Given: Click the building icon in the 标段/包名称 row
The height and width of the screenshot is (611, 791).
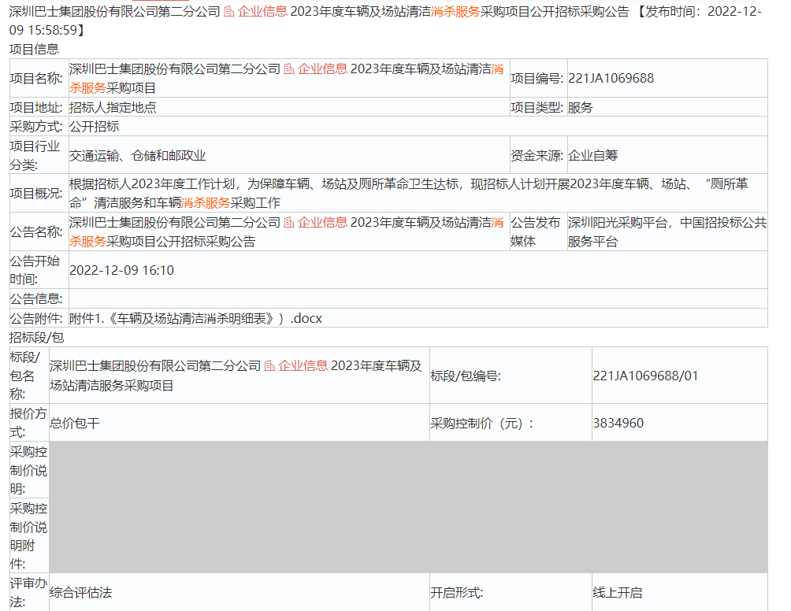Looking at the screenshot, I should [270, 365].
